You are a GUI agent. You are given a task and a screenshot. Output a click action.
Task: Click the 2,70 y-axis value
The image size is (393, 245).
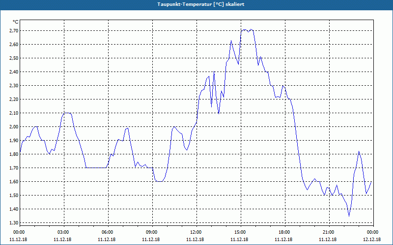[14, 31]
